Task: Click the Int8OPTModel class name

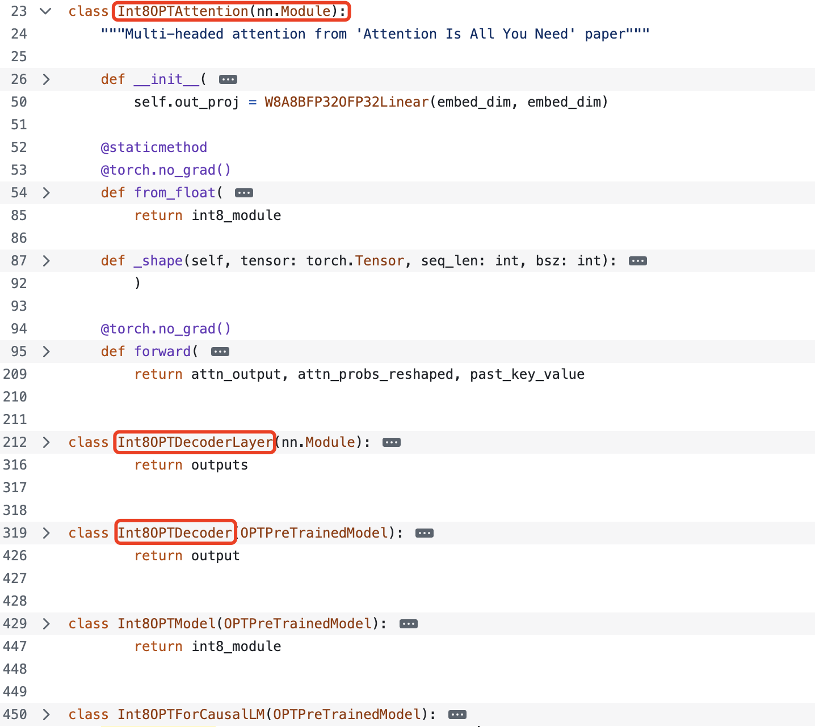Action: pos(166,624)
